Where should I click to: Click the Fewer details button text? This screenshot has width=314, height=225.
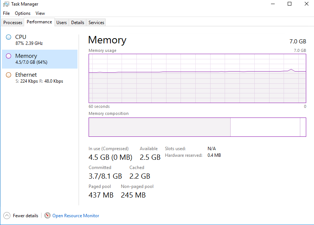pos(26,216)
